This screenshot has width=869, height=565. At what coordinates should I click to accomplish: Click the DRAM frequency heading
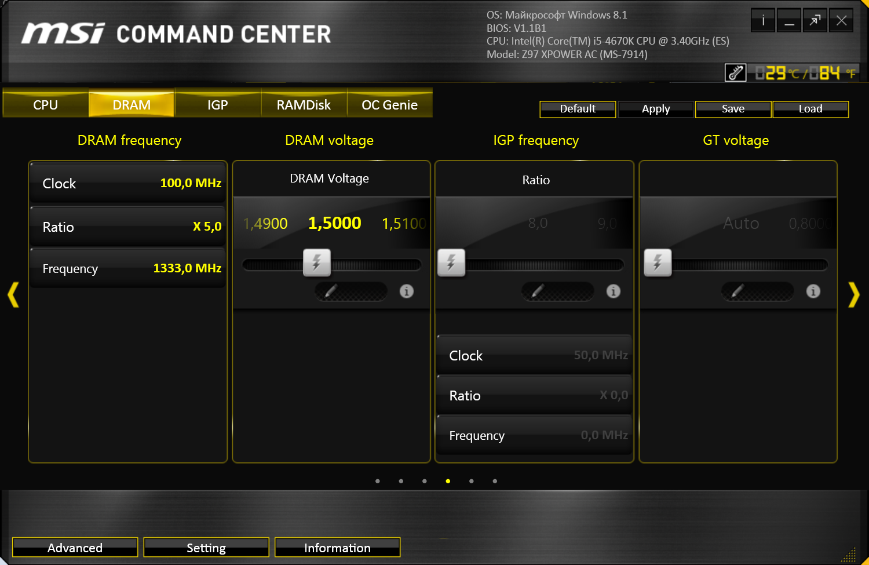pos(129,140)
